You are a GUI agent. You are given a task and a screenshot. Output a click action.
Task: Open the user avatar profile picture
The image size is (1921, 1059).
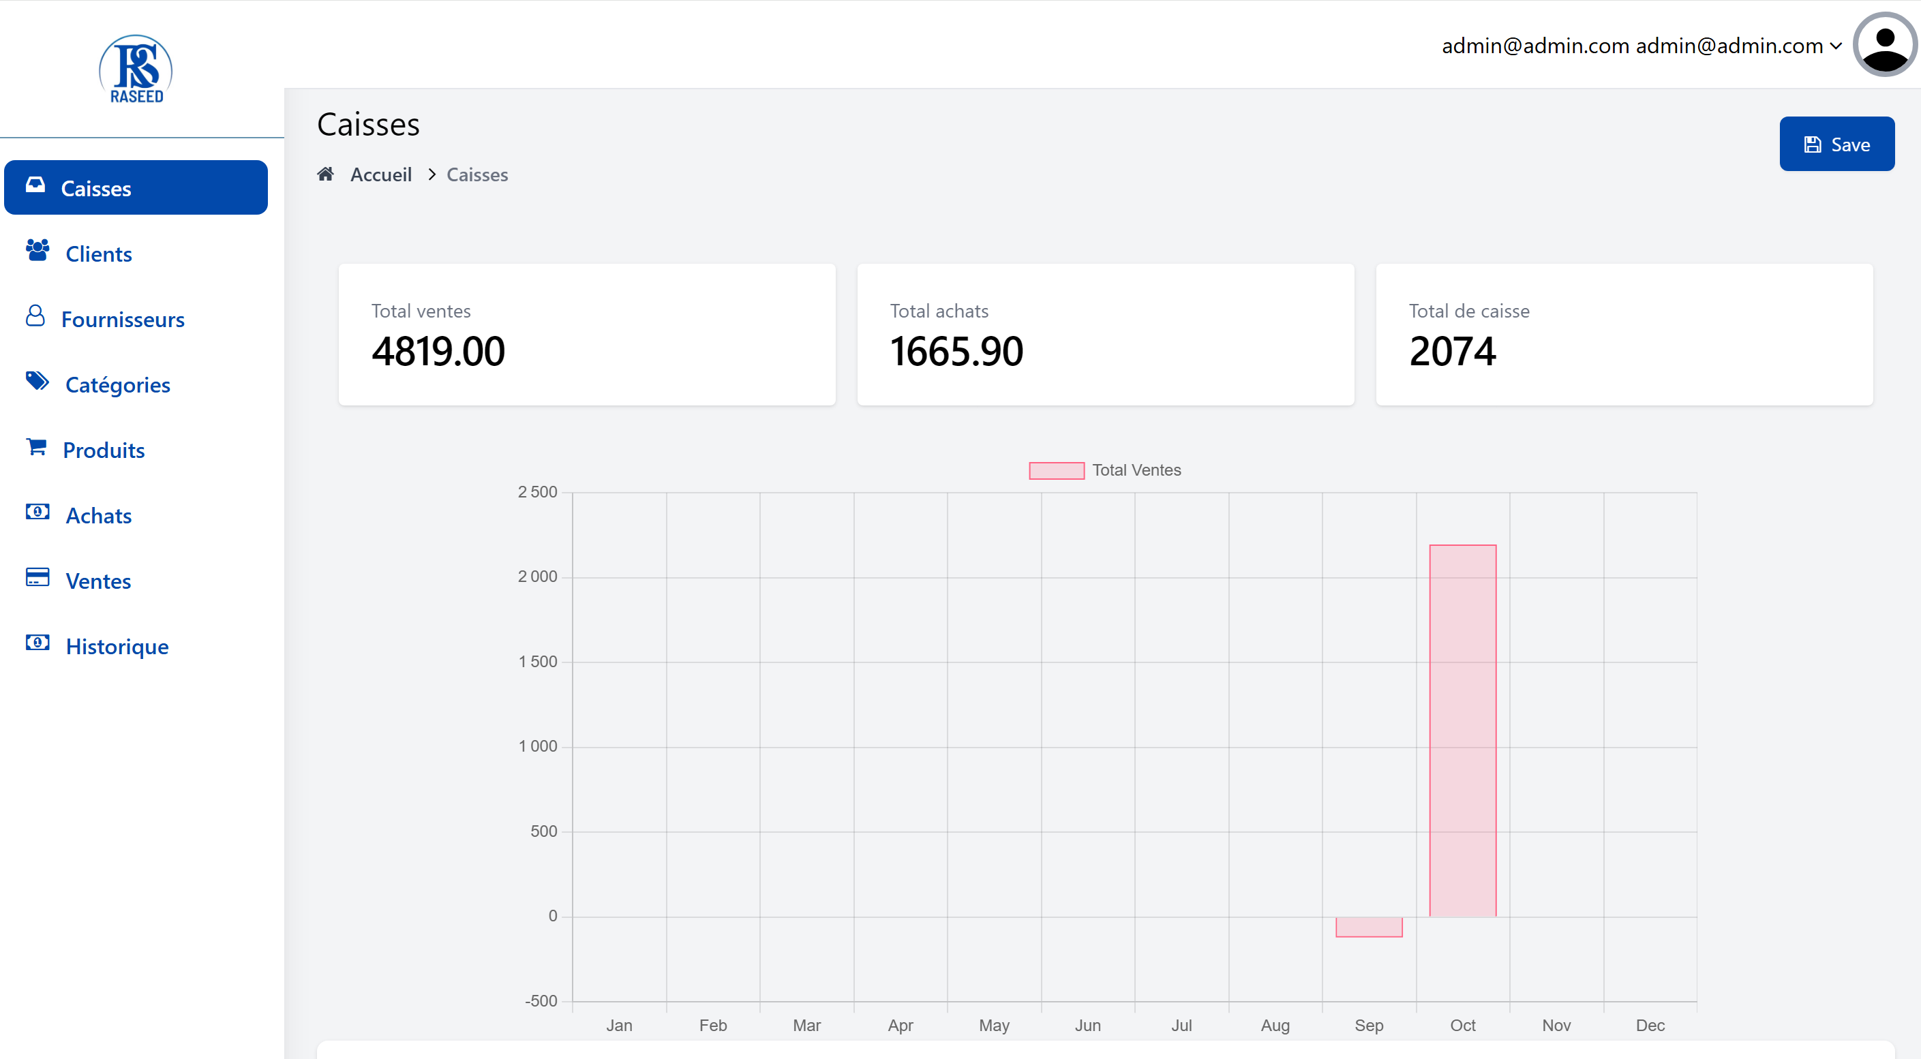tap(1884, 45)
